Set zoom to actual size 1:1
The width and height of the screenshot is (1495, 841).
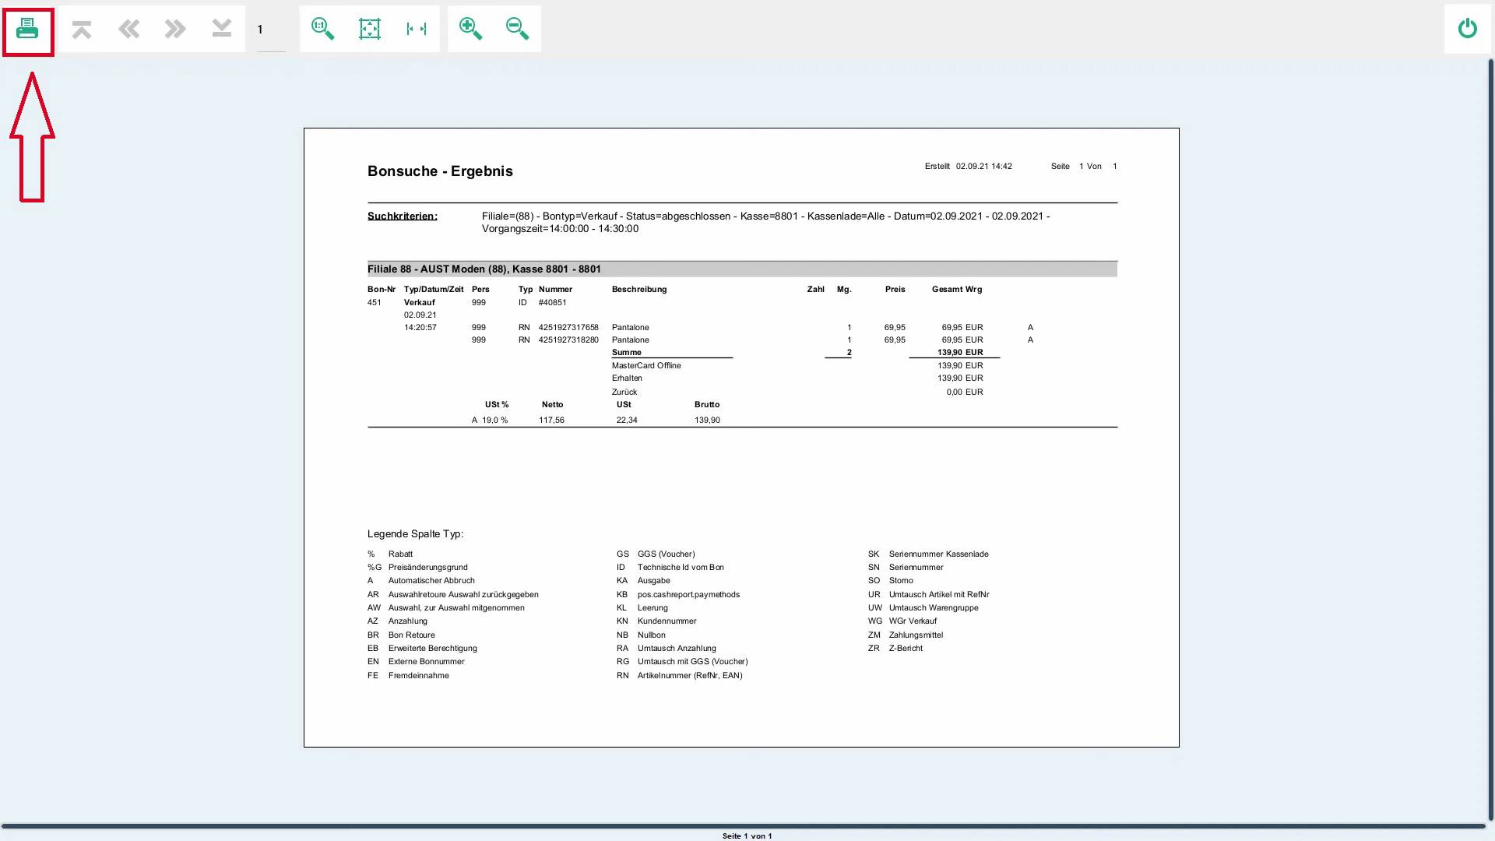[322, 30]
